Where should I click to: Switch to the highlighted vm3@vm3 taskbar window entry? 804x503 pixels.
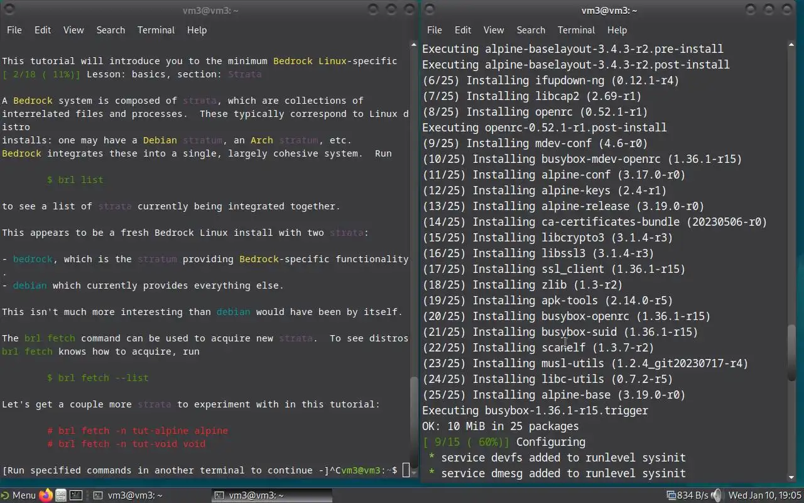tap(271, 495)
